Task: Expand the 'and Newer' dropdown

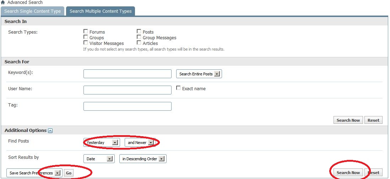Action: pyautogui.click(x=140, y=143)
